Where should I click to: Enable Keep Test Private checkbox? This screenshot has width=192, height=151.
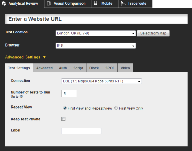(x=64, y=119)
